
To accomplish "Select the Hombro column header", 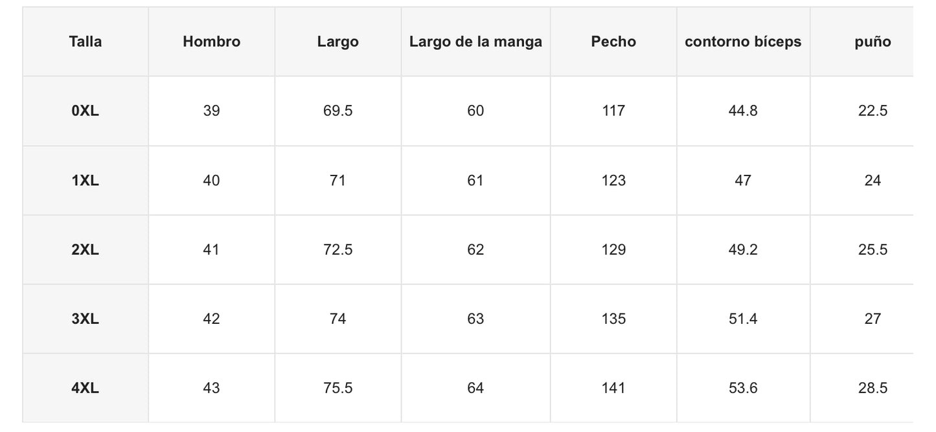I will click(x=211, y=42).
